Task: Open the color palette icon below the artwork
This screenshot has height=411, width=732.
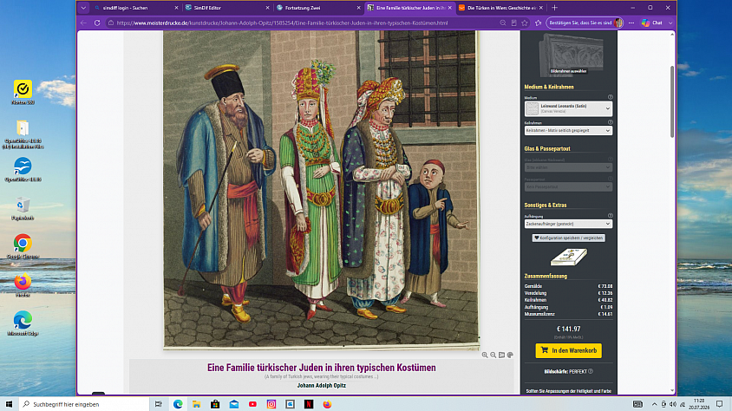Action: click(x=510, y=355)
